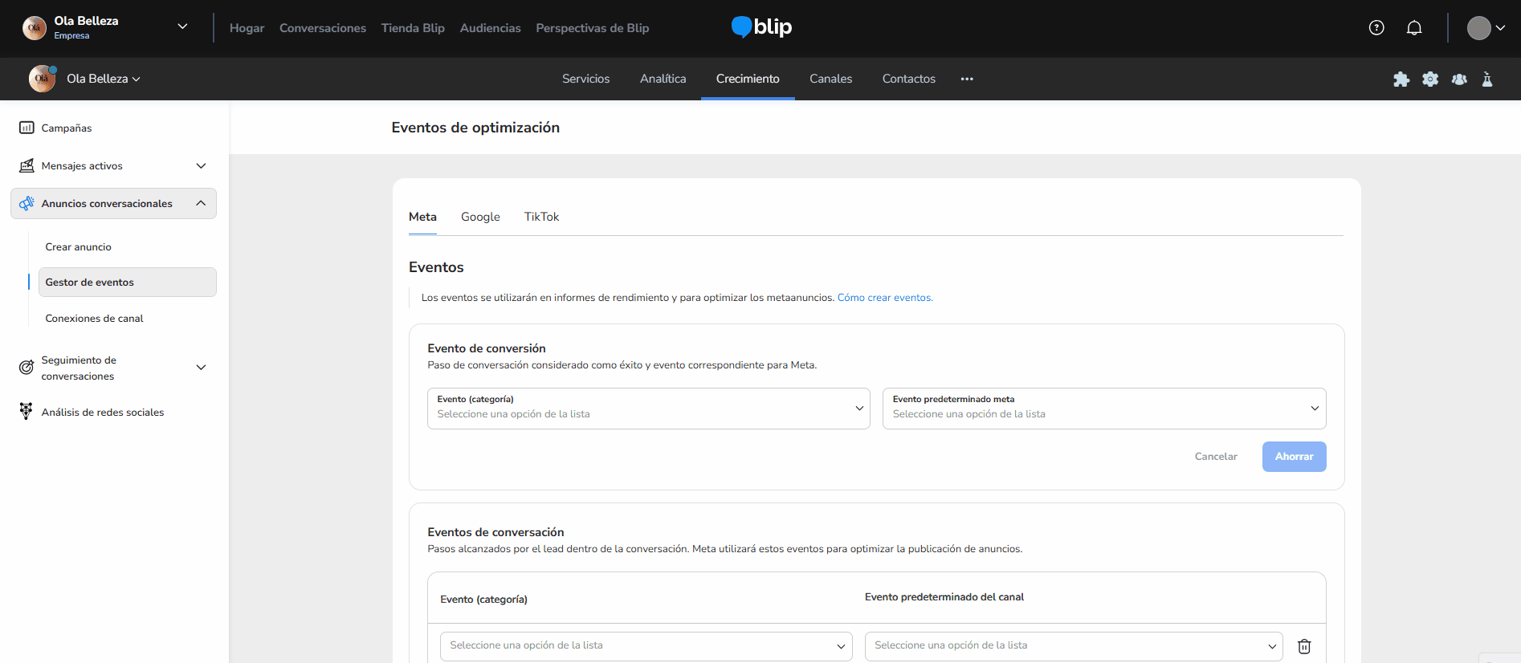This screenshot has height=663, width=1521.
Task: Click the blip logo
Action: coord(761,27)
